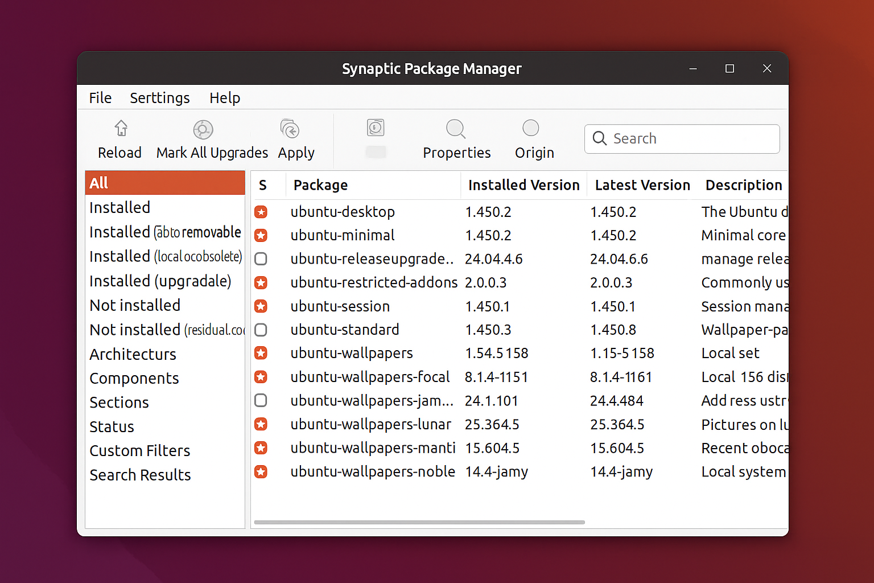Open the File menu
Image resolution: width=874 pixels, height=583 pixels.
coord(100,97)
